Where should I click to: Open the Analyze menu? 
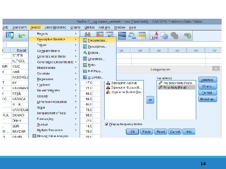click(x=35, y=27)
